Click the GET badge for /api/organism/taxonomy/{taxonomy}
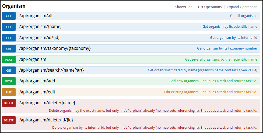263x133 pixels. (x=9, y=49)
